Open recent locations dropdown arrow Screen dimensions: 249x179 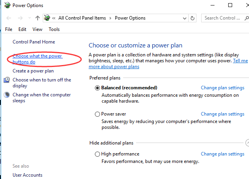[29, 18]
